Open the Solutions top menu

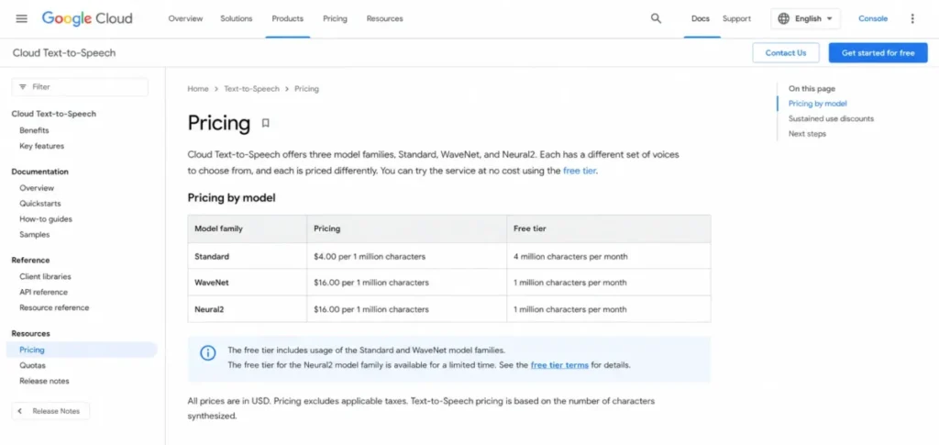(x=236, y=18)
